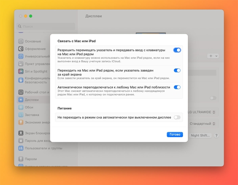Click the Основные gear icon in sidebar
Viewport: 238px width, 185px height.
coord(21,41)
